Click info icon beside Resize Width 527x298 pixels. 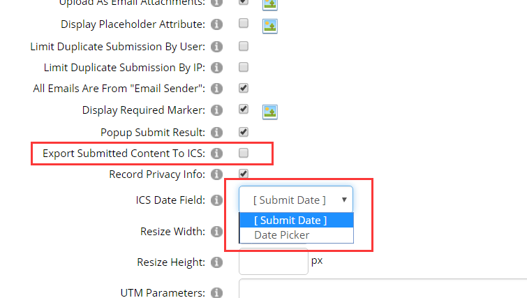coord(217,232)
